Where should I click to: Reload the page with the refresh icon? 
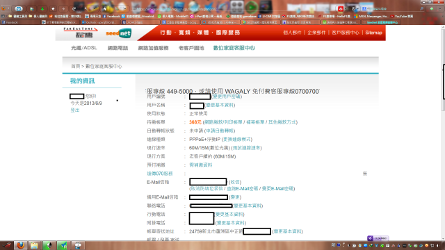coord(74,9)
